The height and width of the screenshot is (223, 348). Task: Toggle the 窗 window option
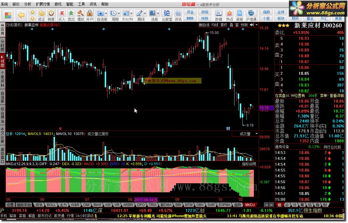coord(237,25)
